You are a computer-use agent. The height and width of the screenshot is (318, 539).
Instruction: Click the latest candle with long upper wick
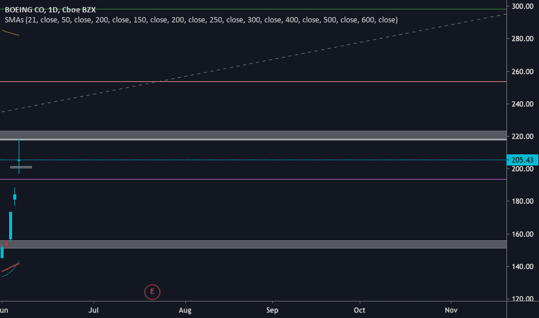click(19, 156)
